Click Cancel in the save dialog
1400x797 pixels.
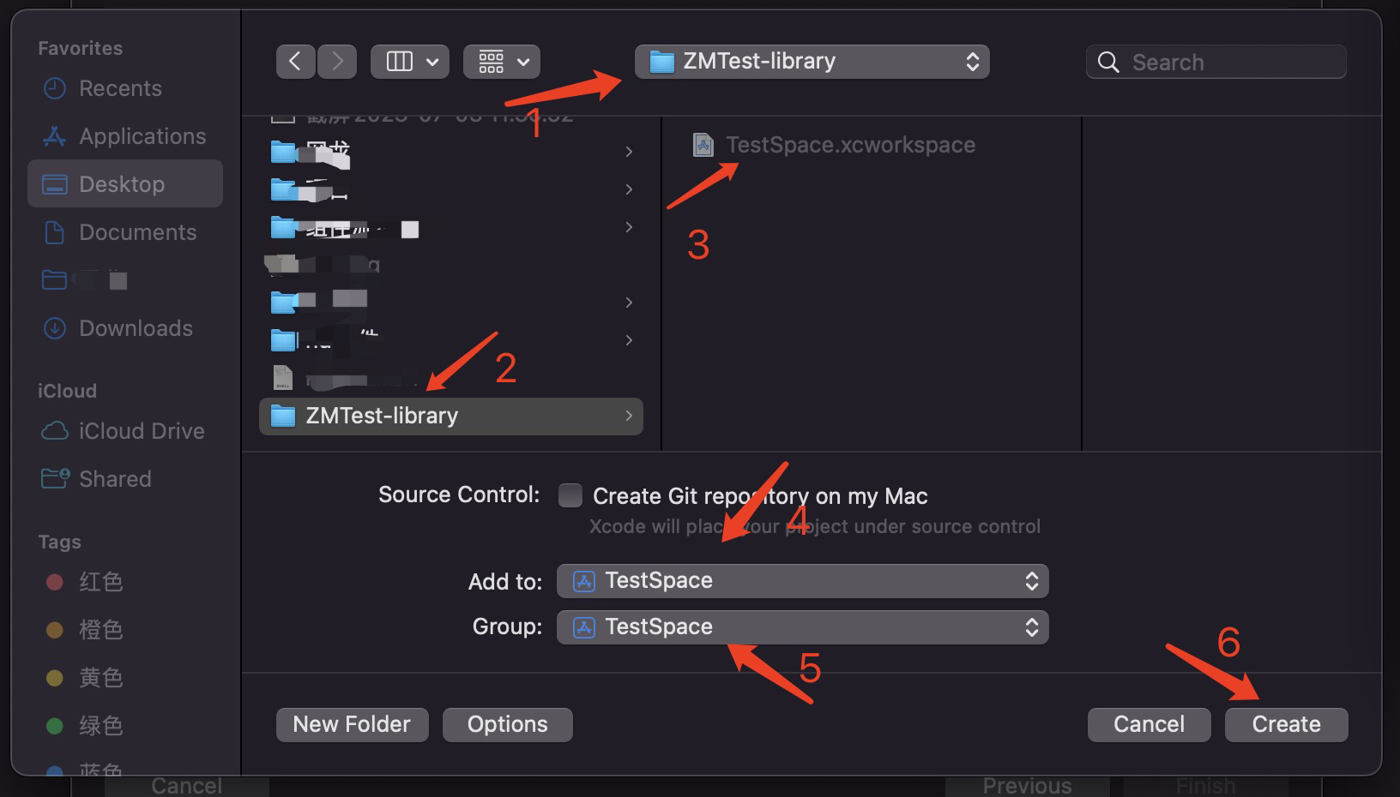click(x=1149, y=724)
